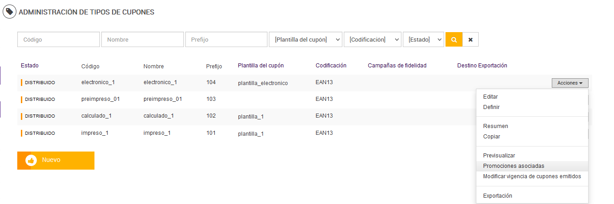Focus the Código search field

[58, 39]
